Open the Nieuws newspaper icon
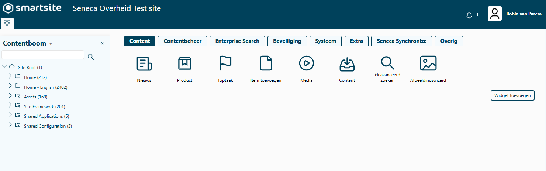Viewport: 546px width, 171px height. click(144, 63)
